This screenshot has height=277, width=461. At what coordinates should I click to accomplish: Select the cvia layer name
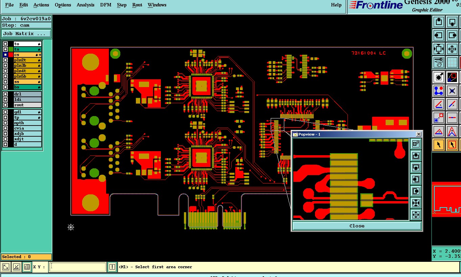point(27,128)
